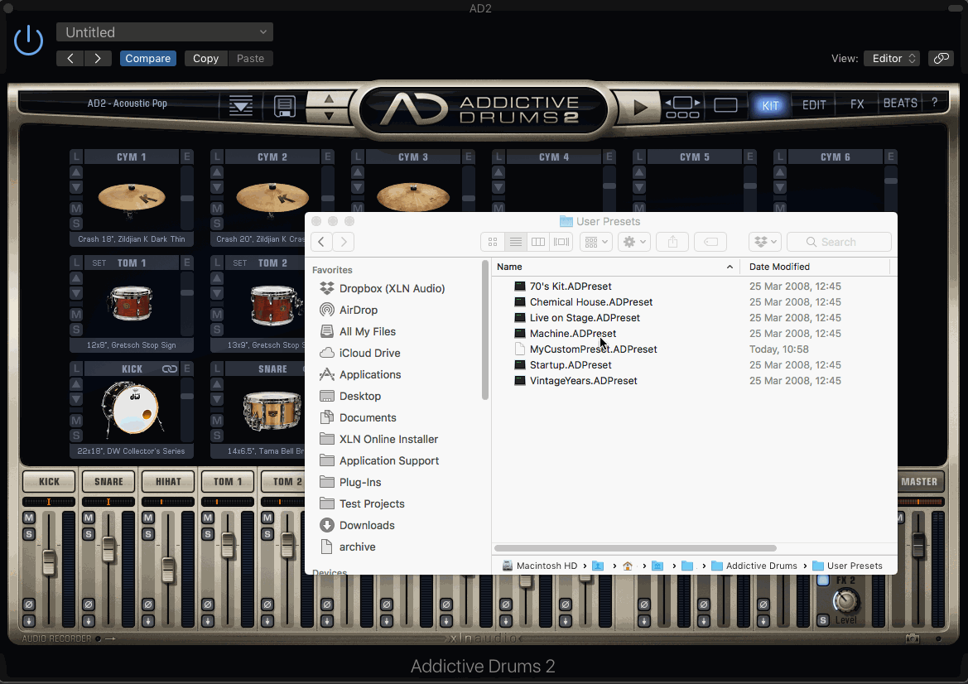Click the Paste button

coord(251,58)
